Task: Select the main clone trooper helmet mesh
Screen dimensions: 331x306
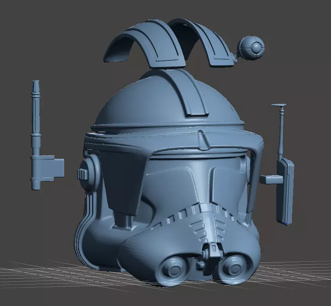Action: (169, 177)
